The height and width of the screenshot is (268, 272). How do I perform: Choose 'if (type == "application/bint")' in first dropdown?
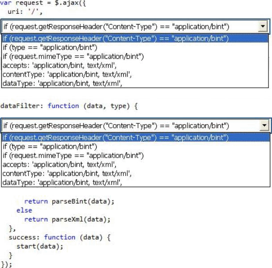click(x=50, y=47)
